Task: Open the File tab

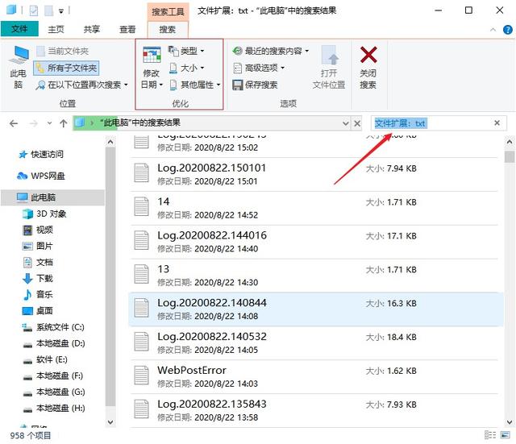Action: pos(19,29)
